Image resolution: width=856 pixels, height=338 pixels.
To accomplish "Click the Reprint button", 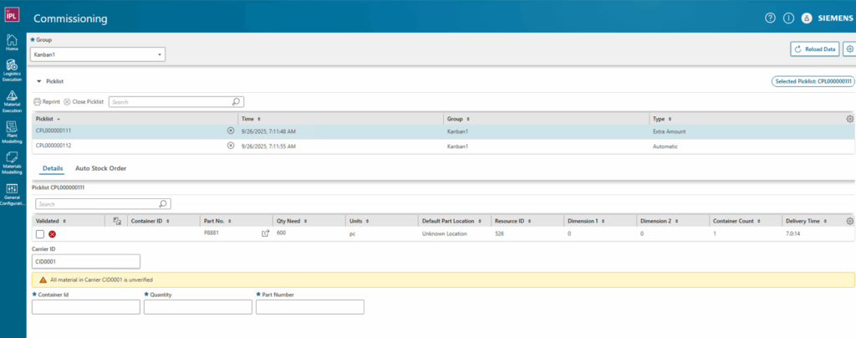I will [47, 101].
